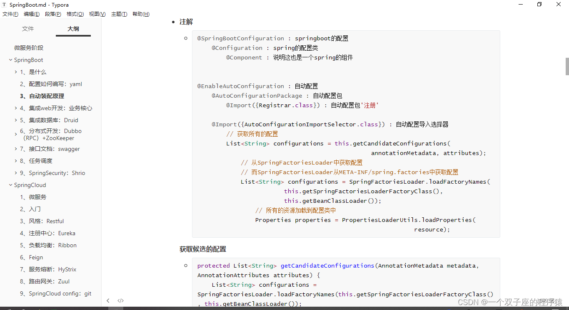Image resolution: width=569 pixels, height=310 pixels.
Task: Expand the '4、集成web开发' outline item
Action: pyautogui.click(x=16, y=108)
